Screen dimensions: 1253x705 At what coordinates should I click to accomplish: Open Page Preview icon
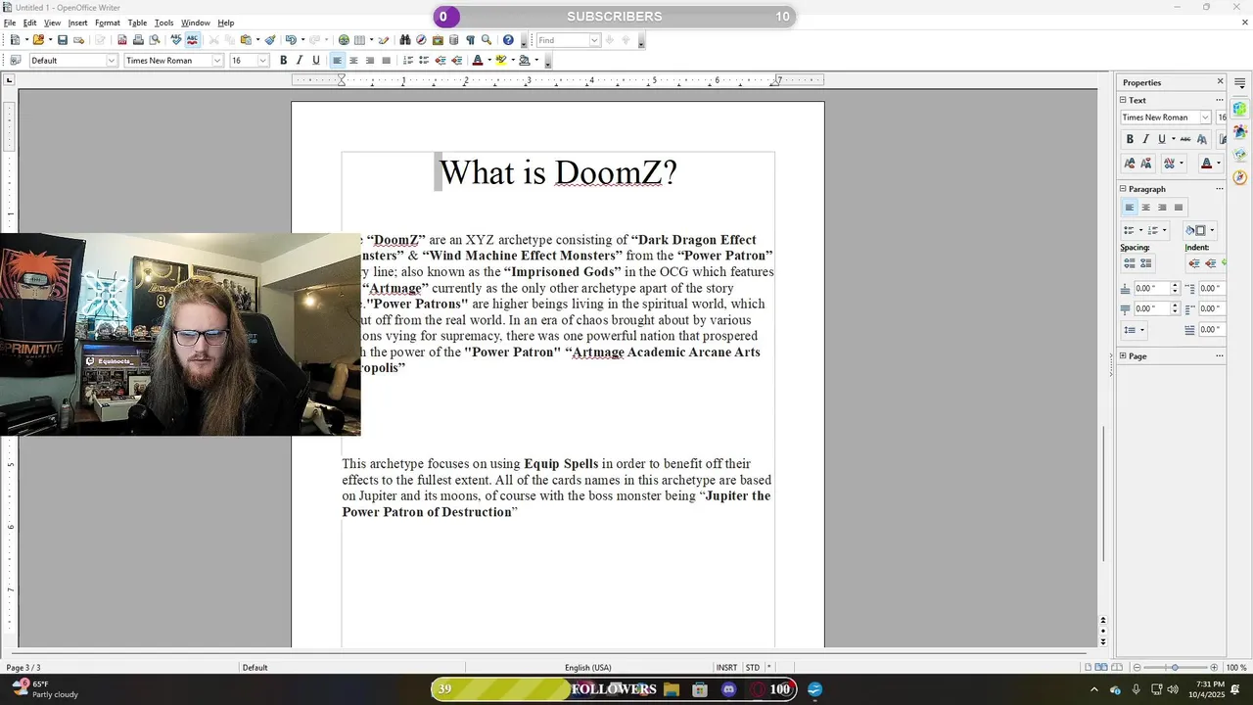tap(155, 40)
